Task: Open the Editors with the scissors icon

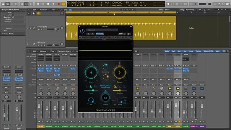Action: coord(30,4)
